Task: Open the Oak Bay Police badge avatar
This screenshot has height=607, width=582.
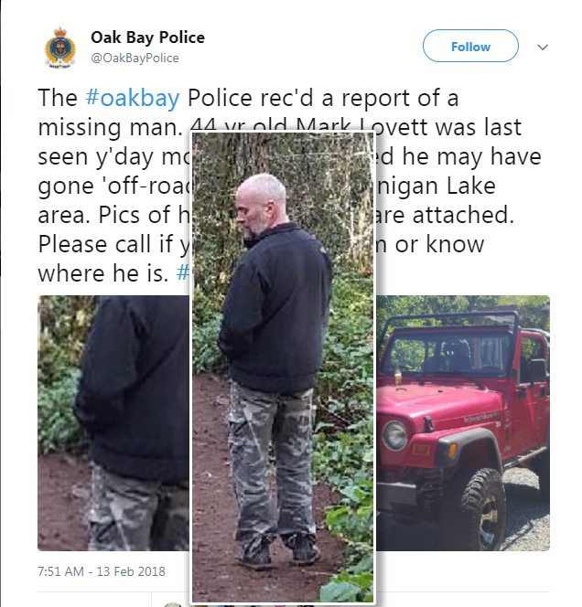Action: coord(60,48)
